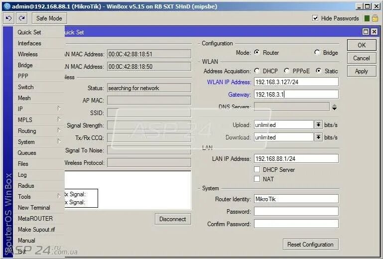This screenshot has width=383, height=259.
Task: Open the Queues menu item
Action: [x=39, y=153]
